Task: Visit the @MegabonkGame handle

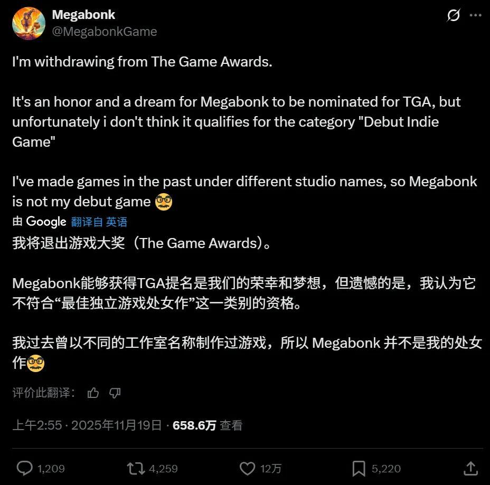Action: [105, 32]
